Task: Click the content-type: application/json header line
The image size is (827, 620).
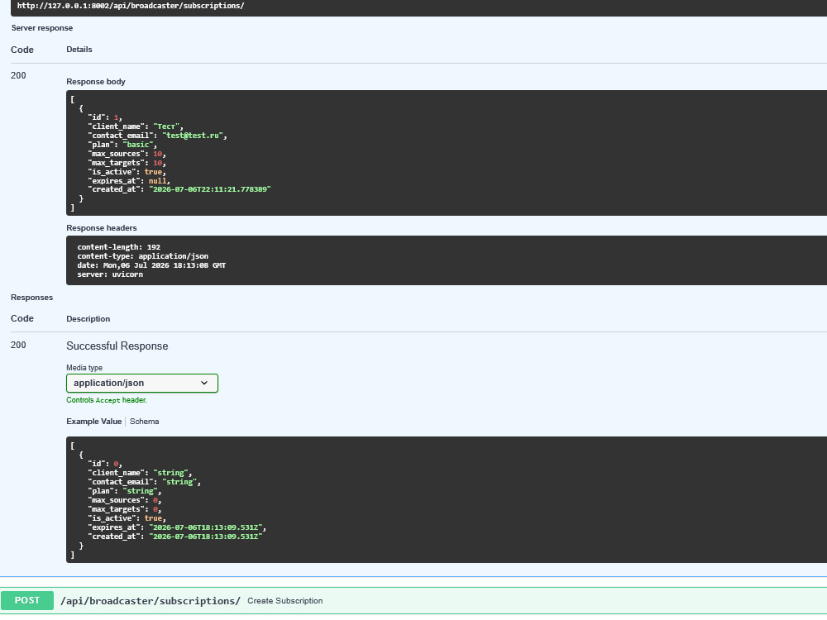Action: click(143, 256)
